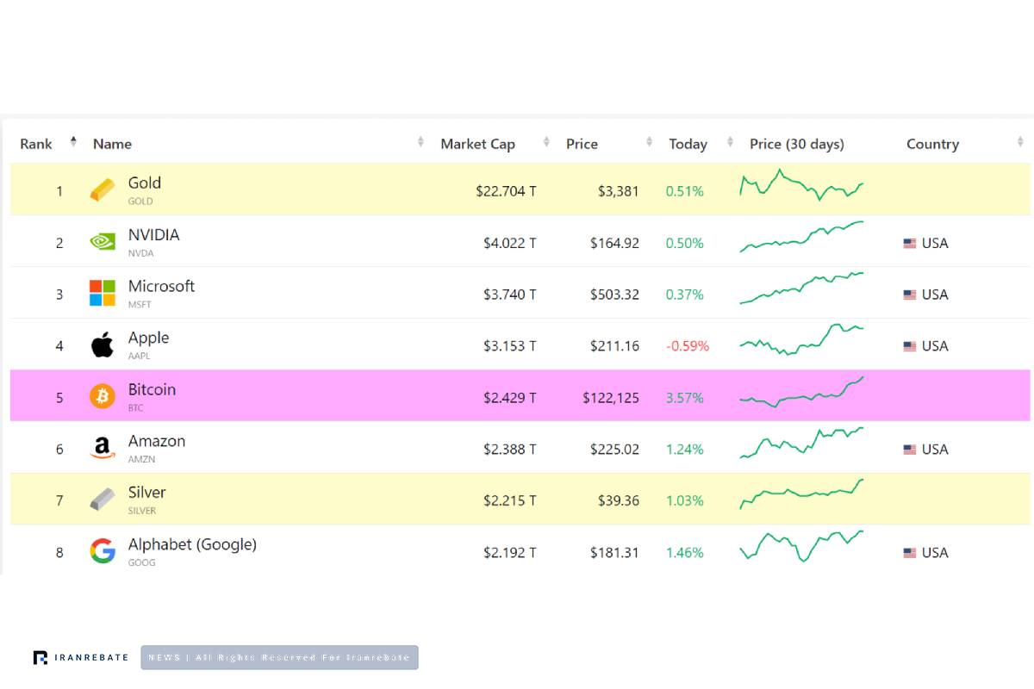Image resolution: width=1034 pixels, height=689 pixels.
Task: Click the USA flag in NVIDIA row
Action: pyautogui.click(x=910, y=243)
